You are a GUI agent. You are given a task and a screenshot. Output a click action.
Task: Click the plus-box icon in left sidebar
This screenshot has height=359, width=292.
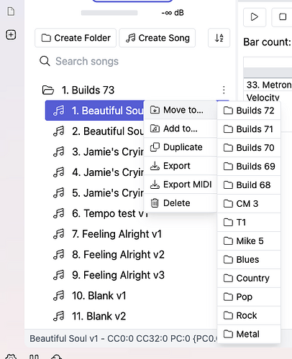point(11,34)
